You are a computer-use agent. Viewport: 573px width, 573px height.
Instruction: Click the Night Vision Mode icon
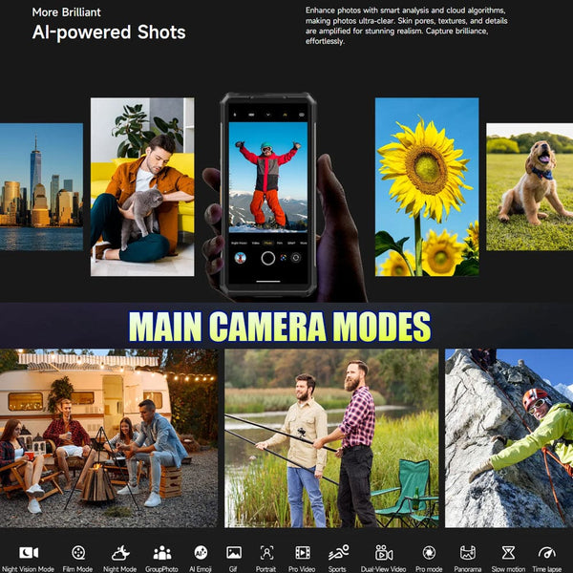coord(29,552)
